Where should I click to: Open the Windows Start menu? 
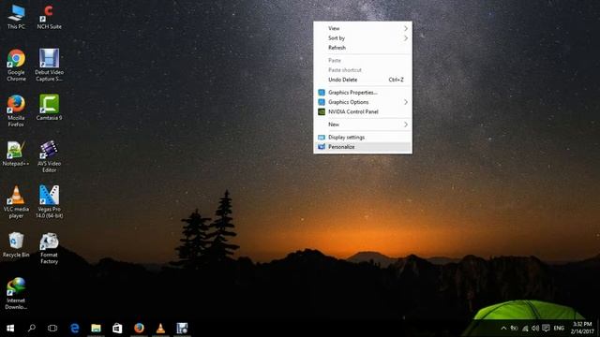click(10, 329)
